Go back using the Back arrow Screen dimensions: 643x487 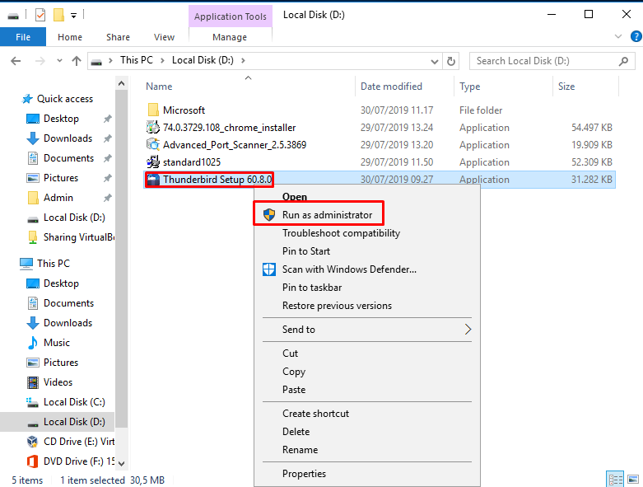click(x=16, y=61)
